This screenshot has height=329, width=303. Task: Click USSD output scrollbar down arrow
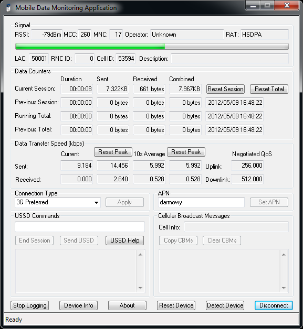tap(140, 288)
